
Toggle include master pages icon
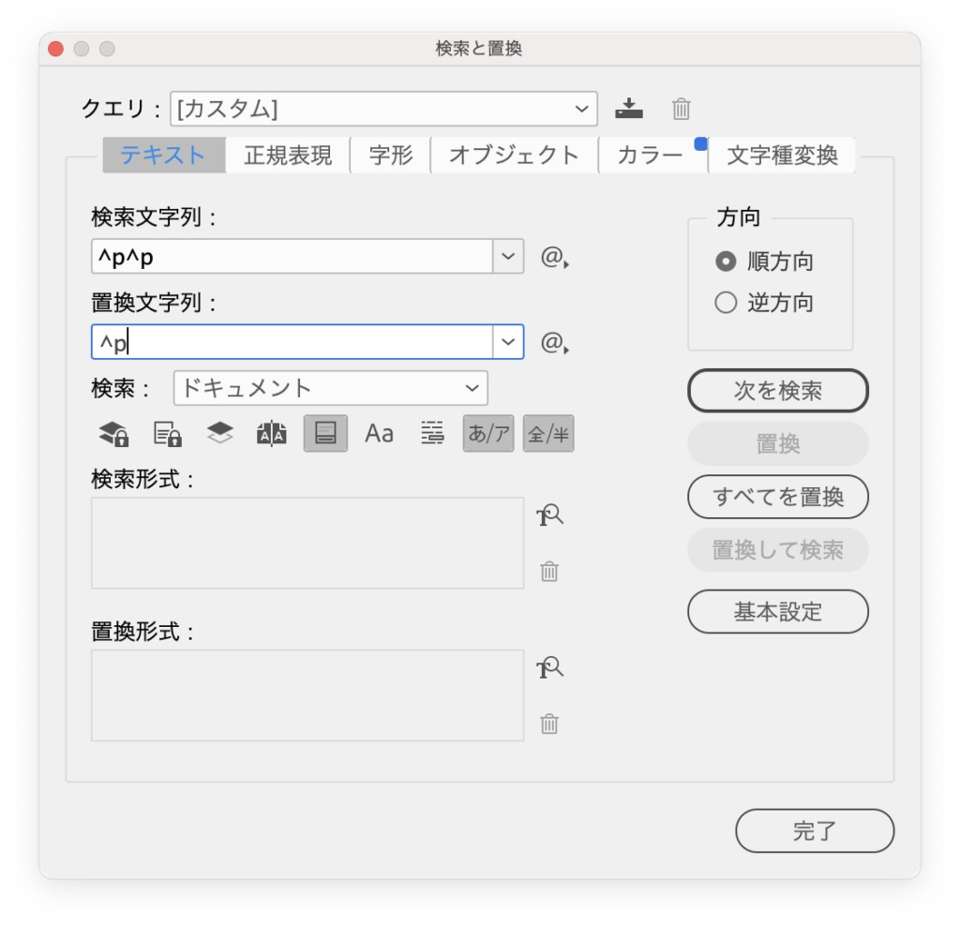[272, 434]
